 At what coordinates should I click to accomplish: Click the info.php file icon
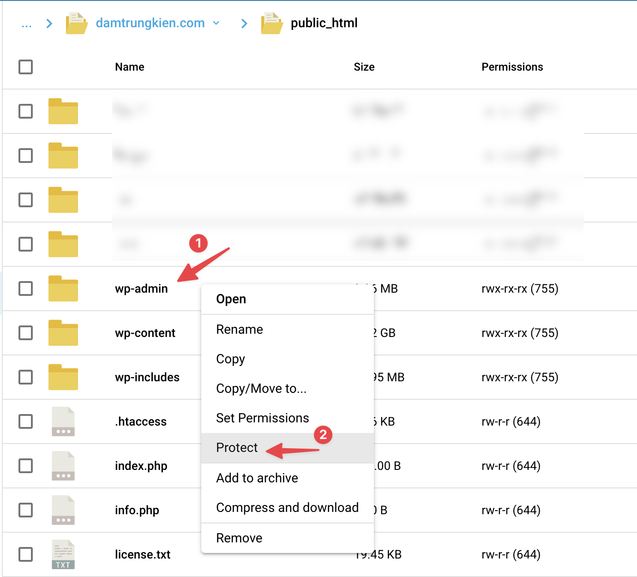click(63, 510)
